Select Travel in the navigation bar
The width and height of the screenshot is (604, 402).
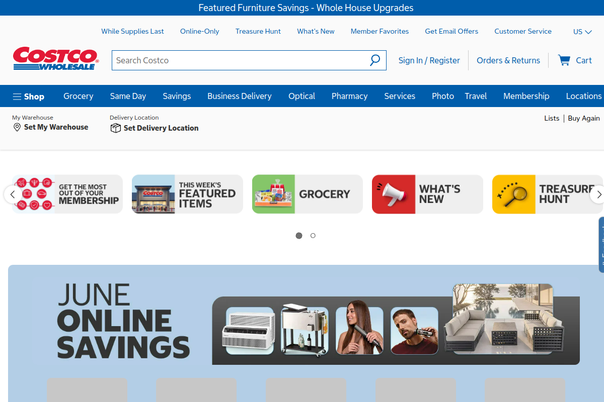point(476,96)
